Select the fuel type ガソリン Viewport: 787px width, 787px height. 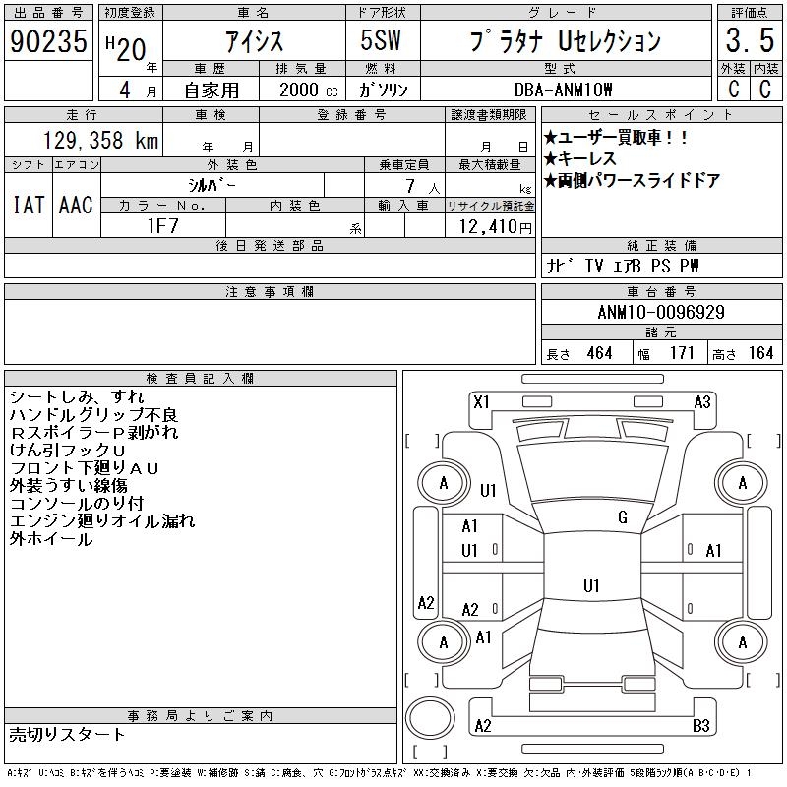pyautogui.click(x=383, y=90)
